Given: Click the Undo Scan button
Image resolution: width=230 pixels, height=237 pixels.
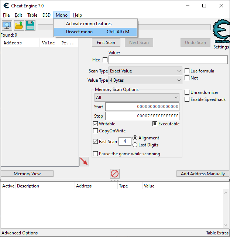Looking at the screenshot, I should [x=195, y=43].
